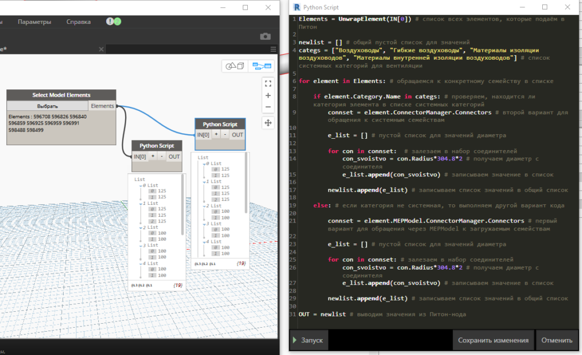The height and width of the screenshot is (355, 582).
Task: Click the zoom to fit icon
Action: (x=268, y=84)
